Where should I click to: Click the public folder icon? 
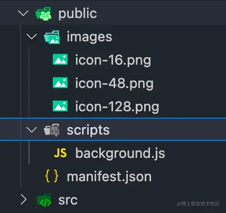[43, 14]
